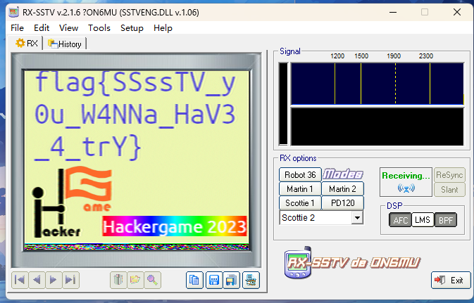
Task: Click the signal spectrum display
Action: coord(378,84)
